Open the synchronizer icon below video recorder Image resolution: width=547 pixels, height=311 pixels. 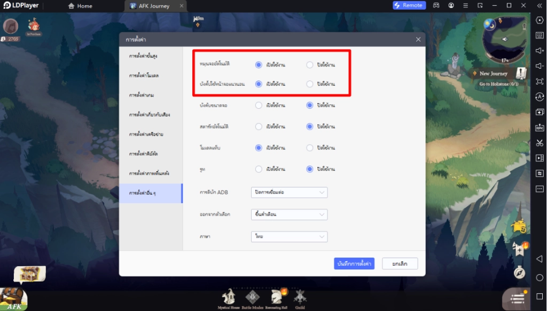[x=540, y=173]
